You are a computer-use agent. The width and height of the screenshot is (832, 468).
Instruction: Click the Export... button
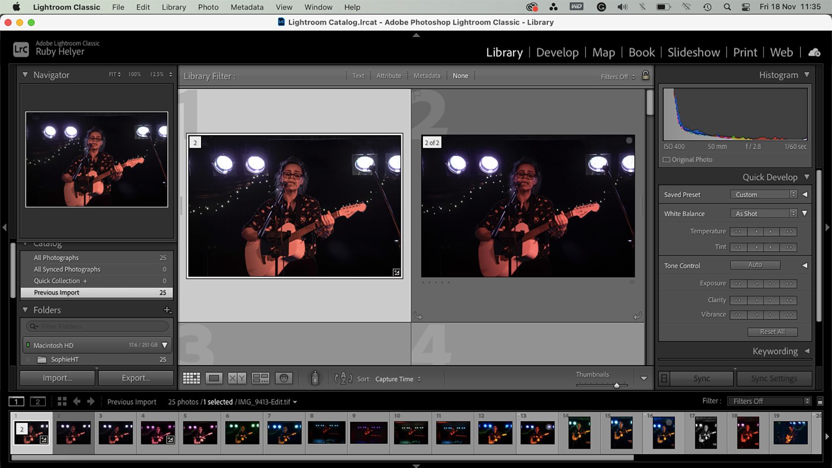point(136,378)
